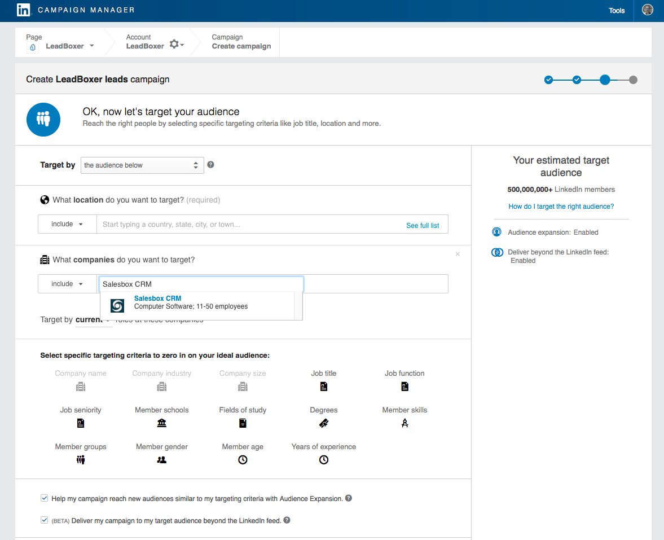Click the Company name building icon
Viewport: 664px width, 540px height.
[81, 387]
